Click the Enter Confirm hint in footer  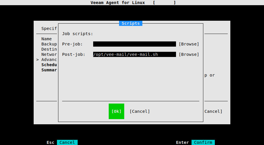click(x=195, y=142)
